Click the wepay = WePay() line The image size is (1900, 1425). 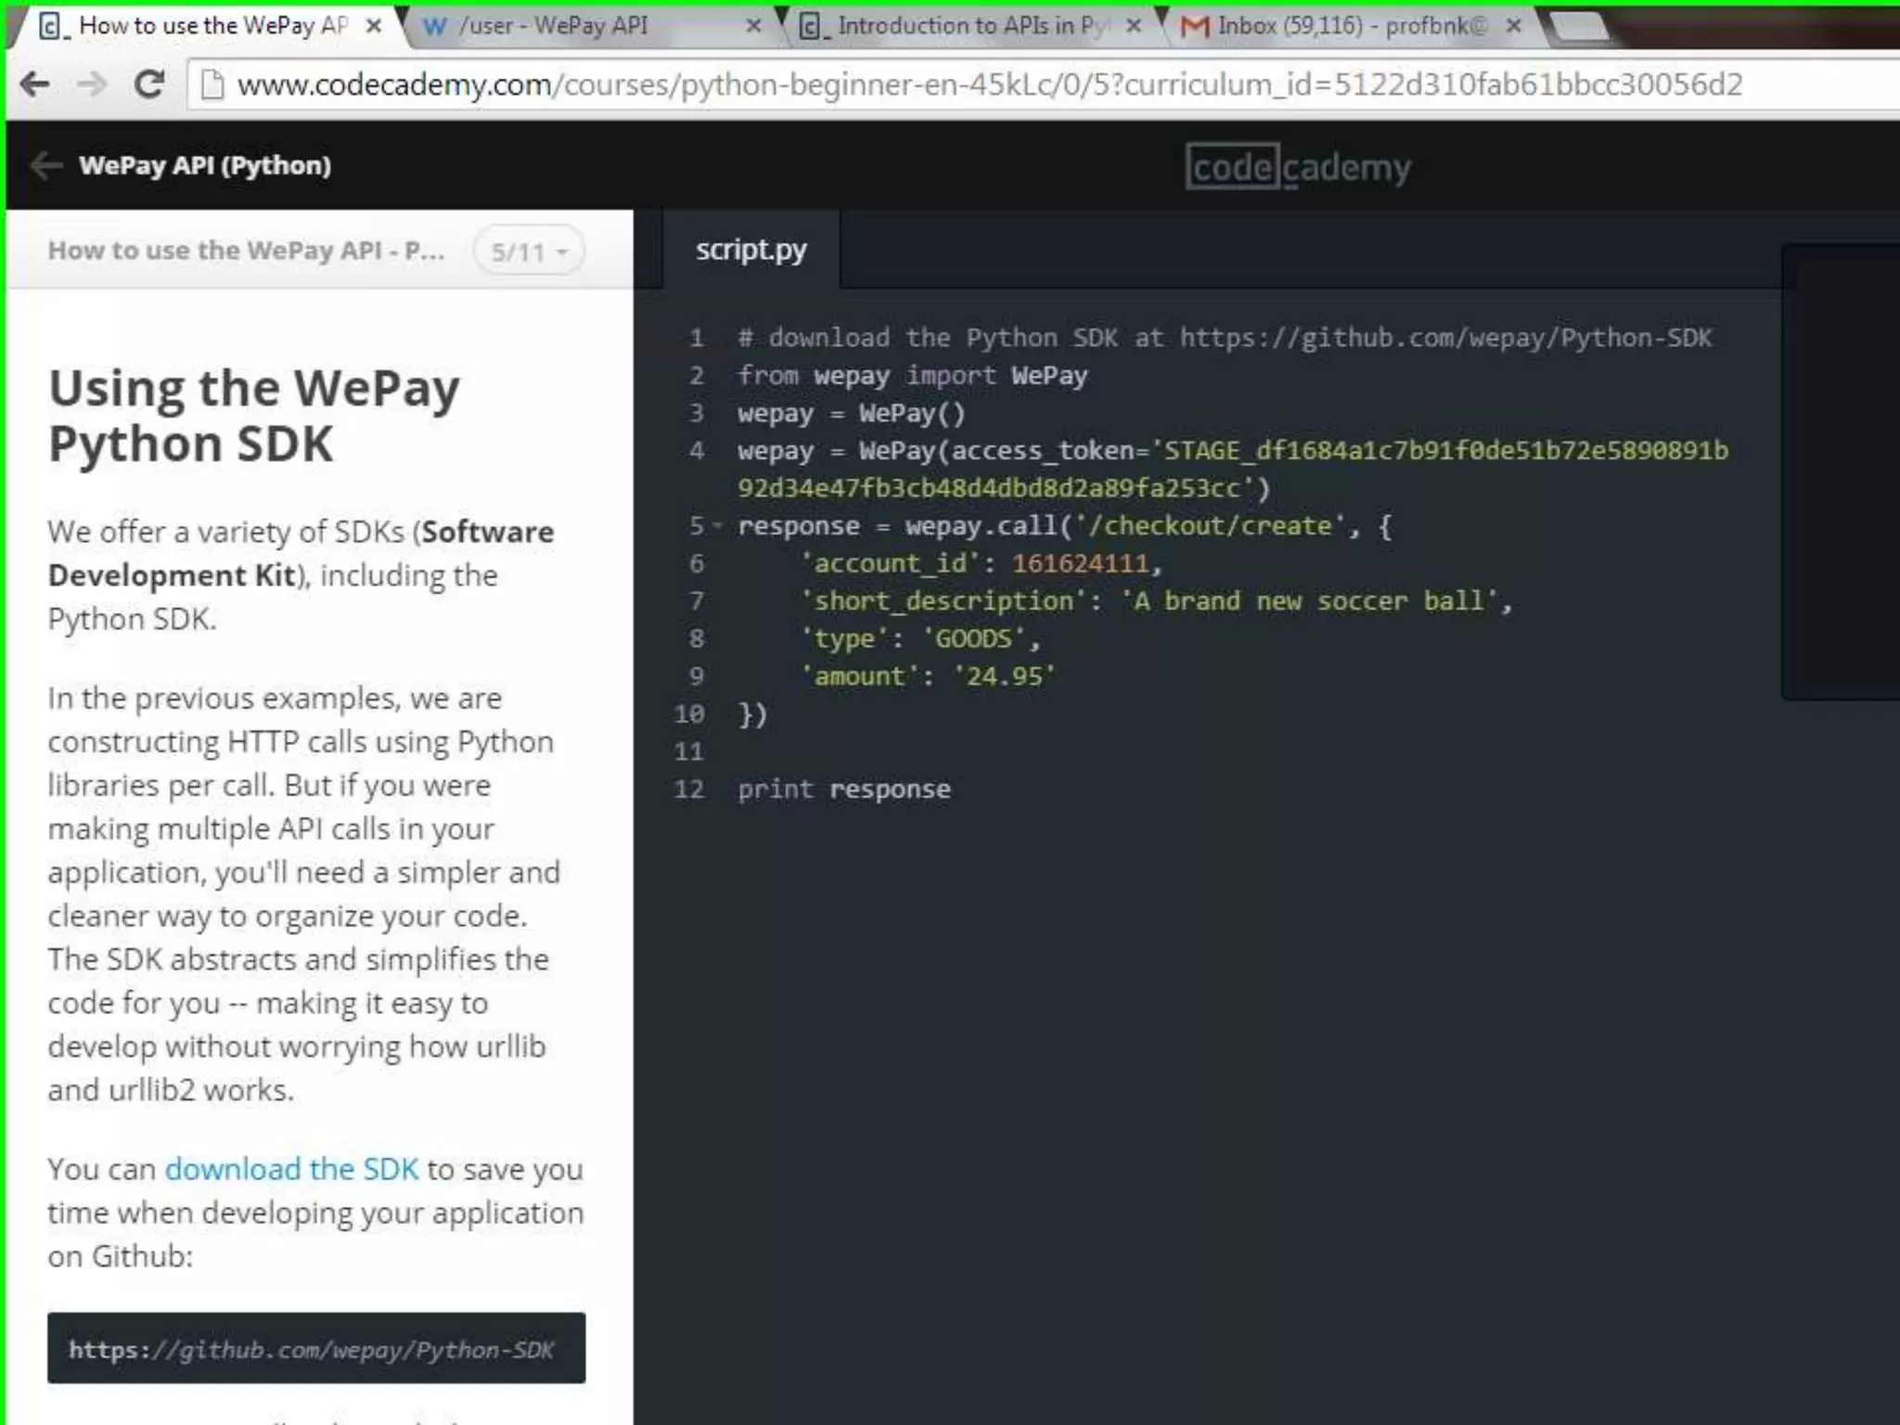(x=852, y=413)
